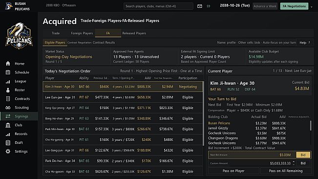The width and height of the screenshot is (318, 179).
Task: Sort by the AAV column header
Action: [x=148, y=78]
